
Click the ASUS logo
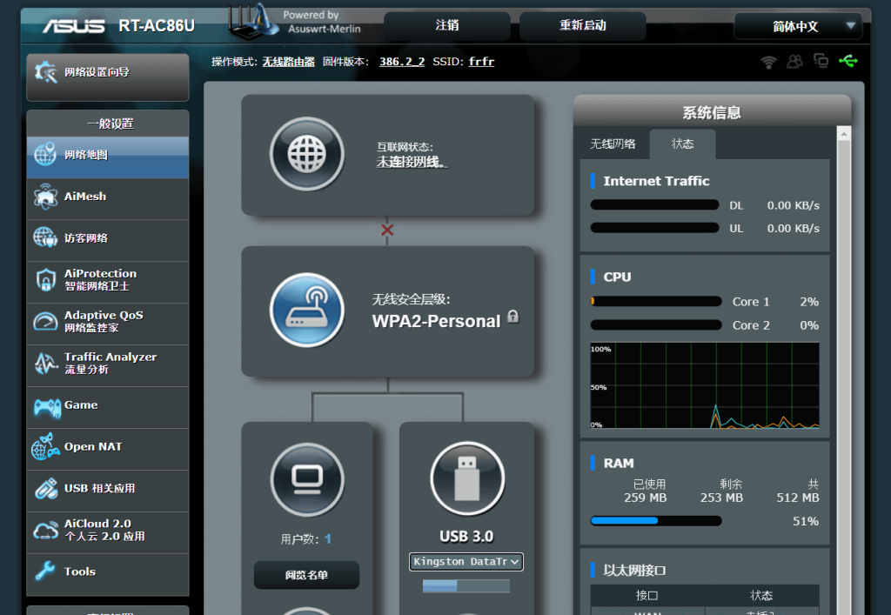[74, 26]
